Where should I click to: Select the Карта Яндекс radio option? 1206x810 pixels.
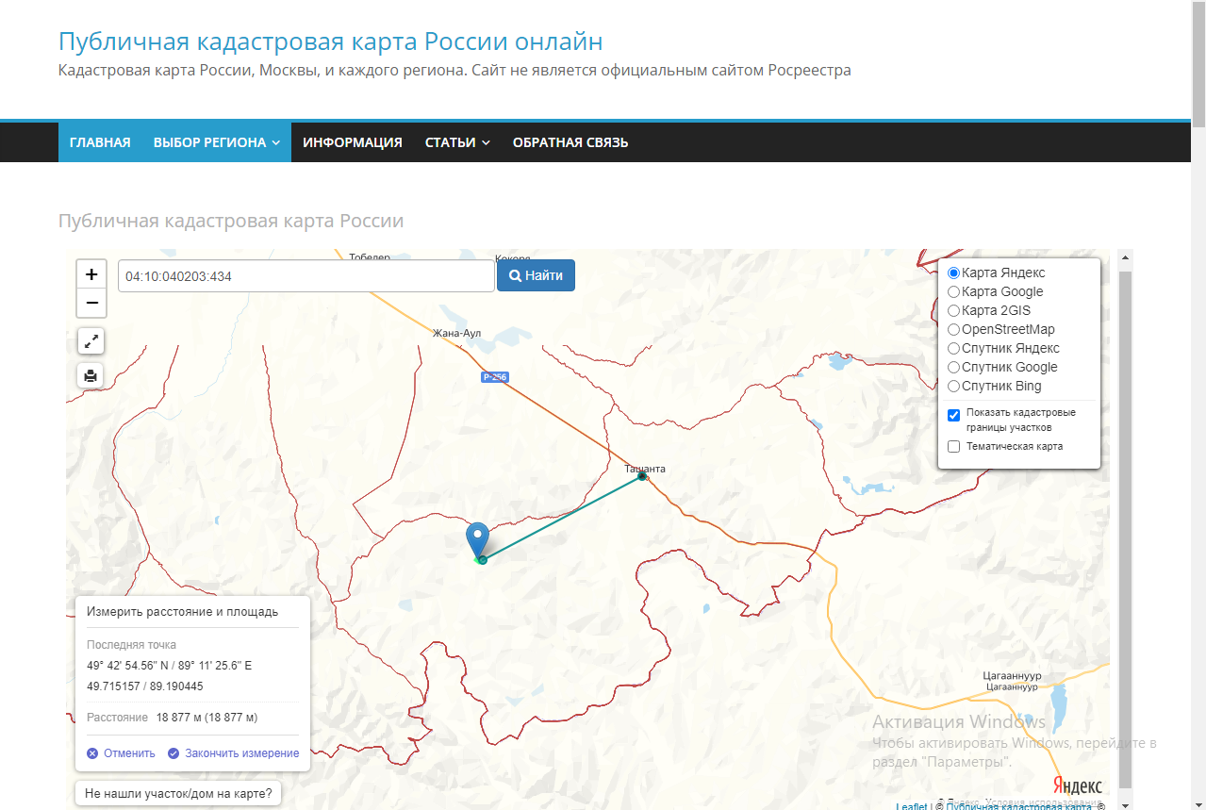(953, 273)
